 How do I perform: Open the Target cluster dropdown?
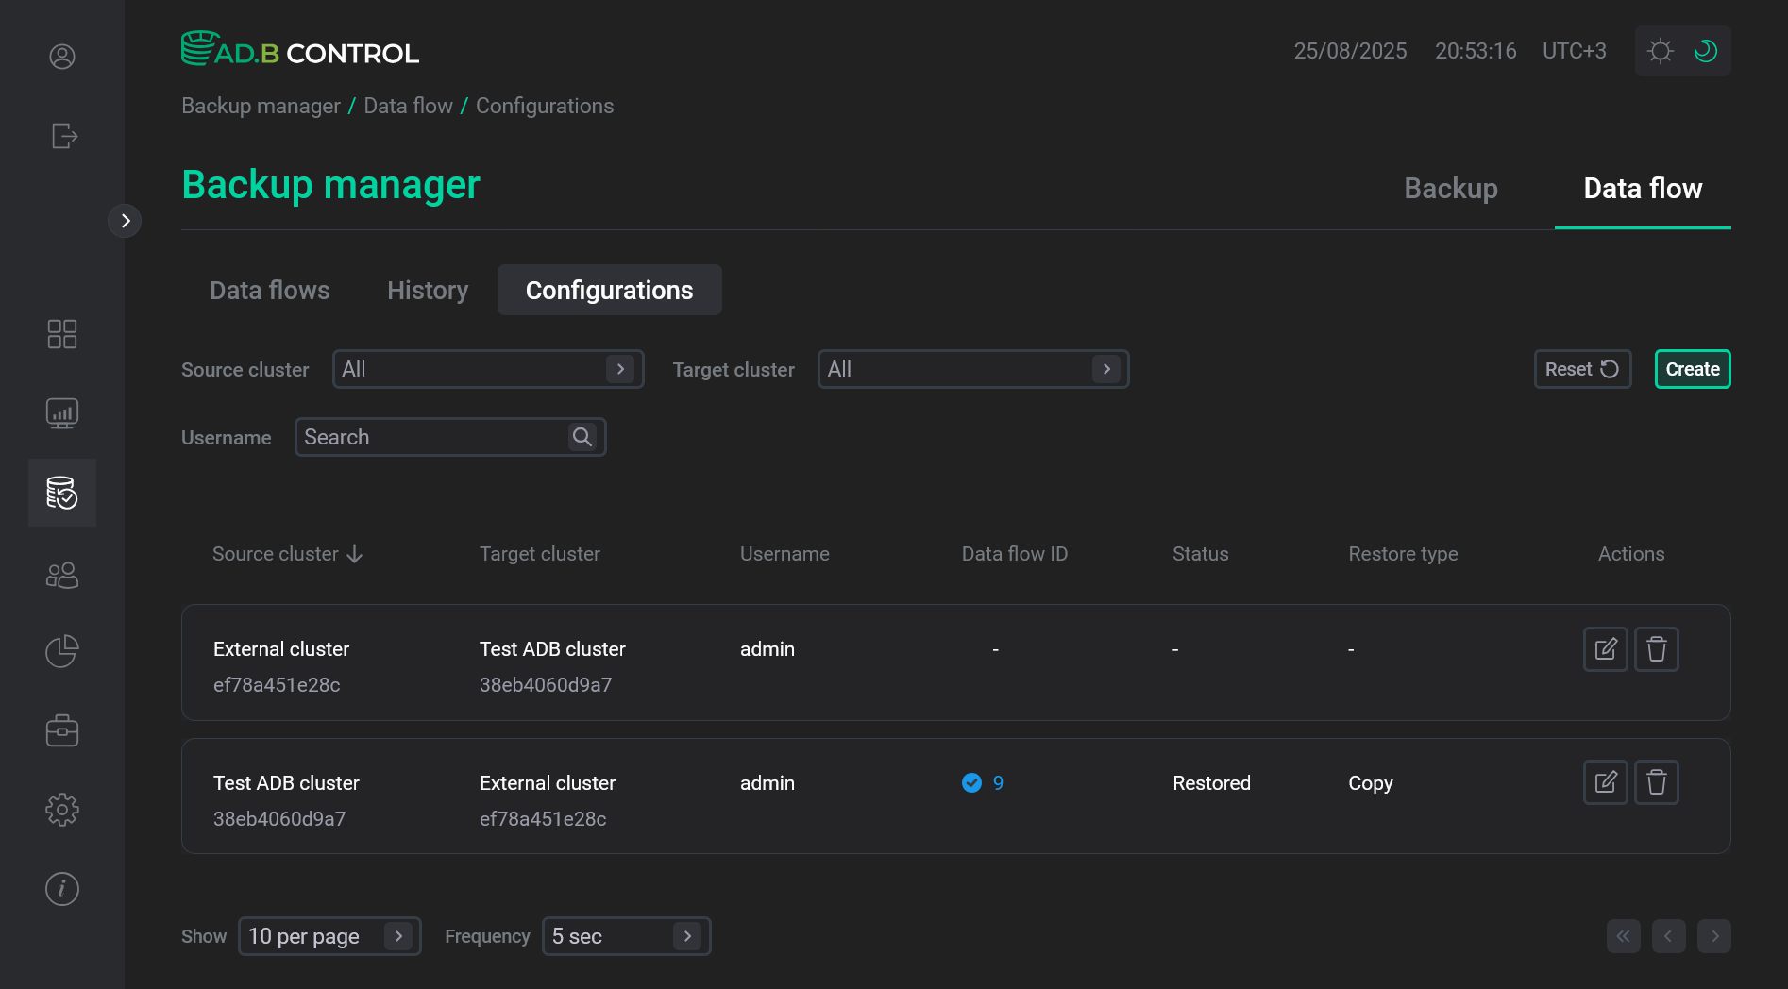tap(972, 369)
